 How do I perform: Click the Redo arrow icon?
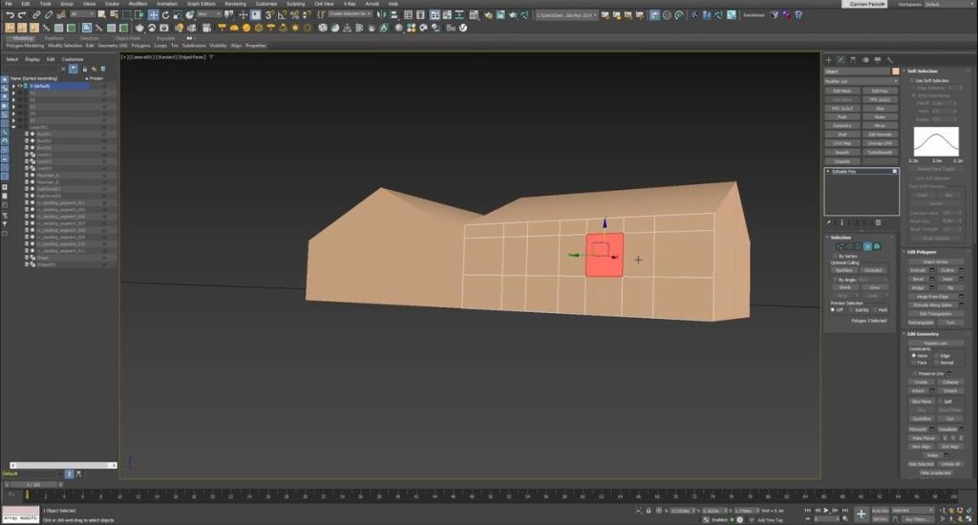(22, 15)
